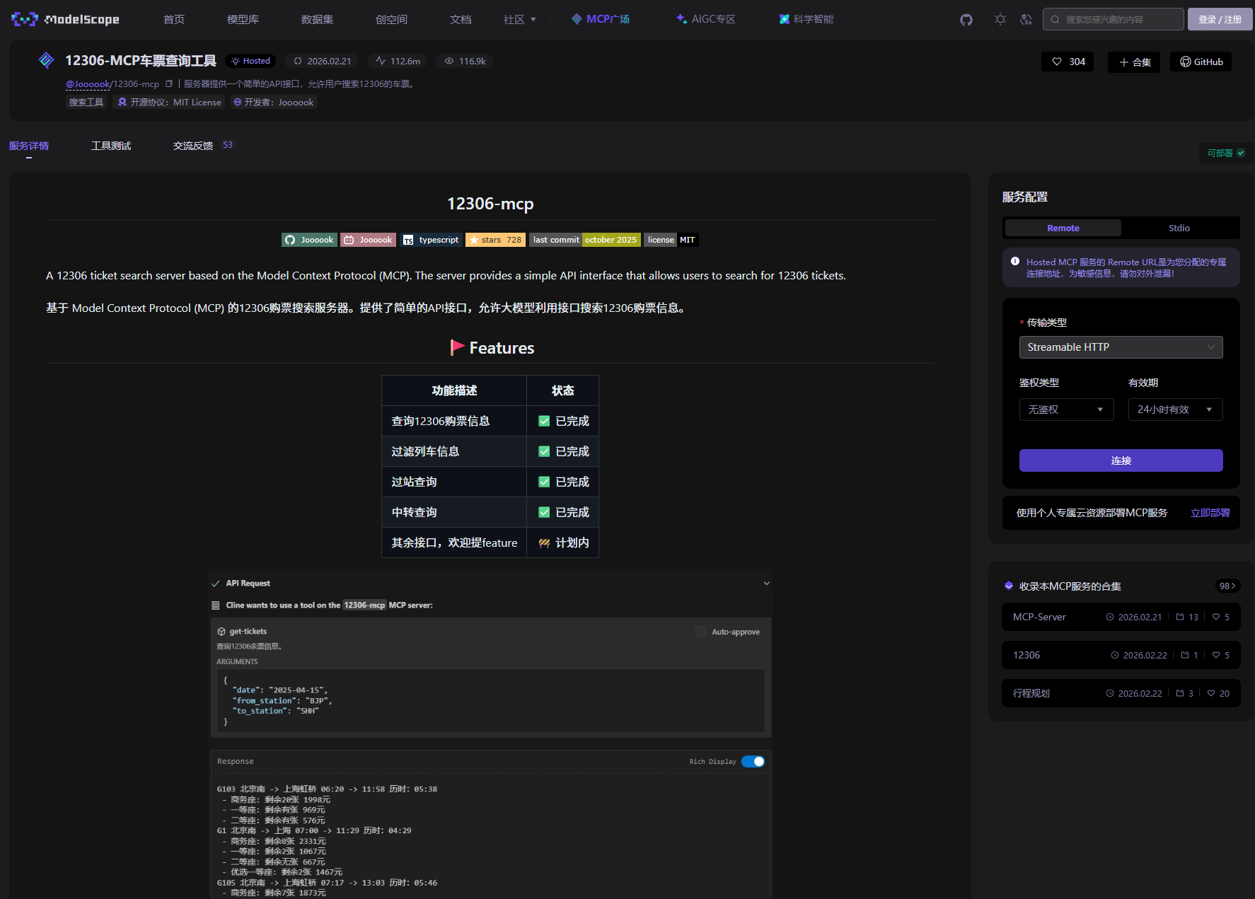Click the 登录 / 注册 button
1255x899 pixels.
point(1220,19)
